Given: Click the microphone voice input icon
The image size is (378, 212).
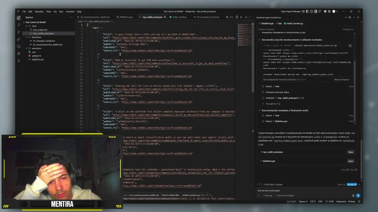Looking at the screenshot, I should (353, 196).
